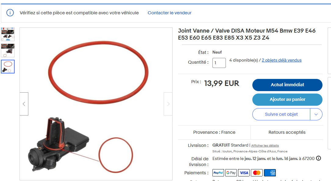Screen dimensions: 331x181
Task: Select second thumbnail showing DISA valve
Action: pyautogui.click(x=8, y=50)
